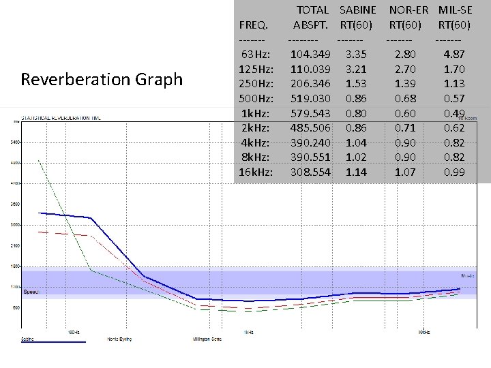Select the '8kHz:' row label
This screenshot has width=491, height=368.
255,157
